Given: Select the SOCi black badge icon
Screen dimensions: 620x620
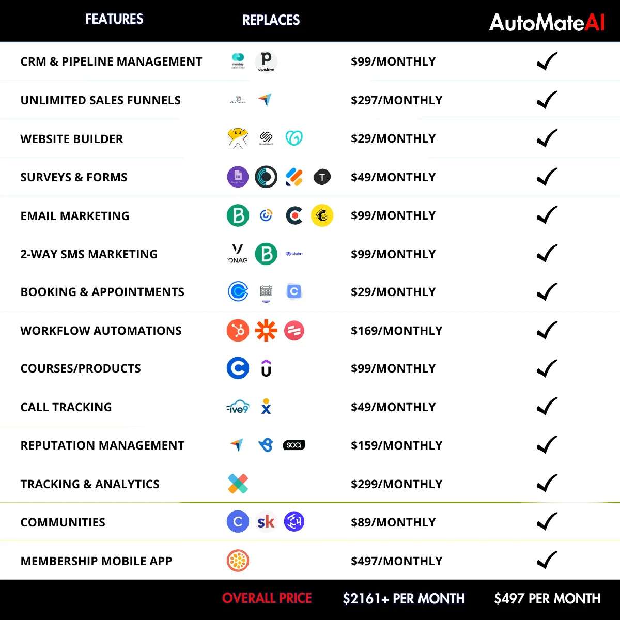Looking at the screenshot, I should coord(294,445).
